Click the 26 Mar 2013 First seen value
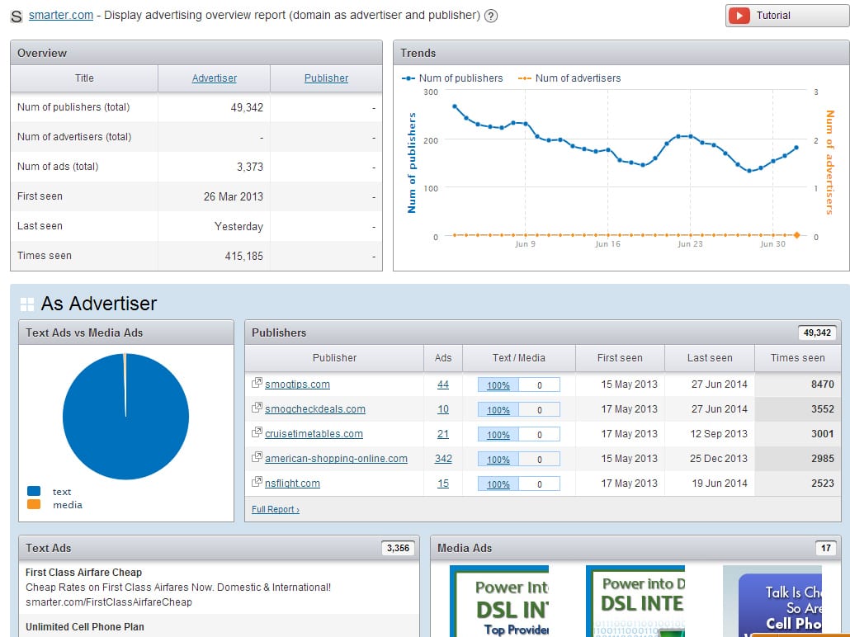Viewport: 850px width, 637px height. (x=233, y=196)
